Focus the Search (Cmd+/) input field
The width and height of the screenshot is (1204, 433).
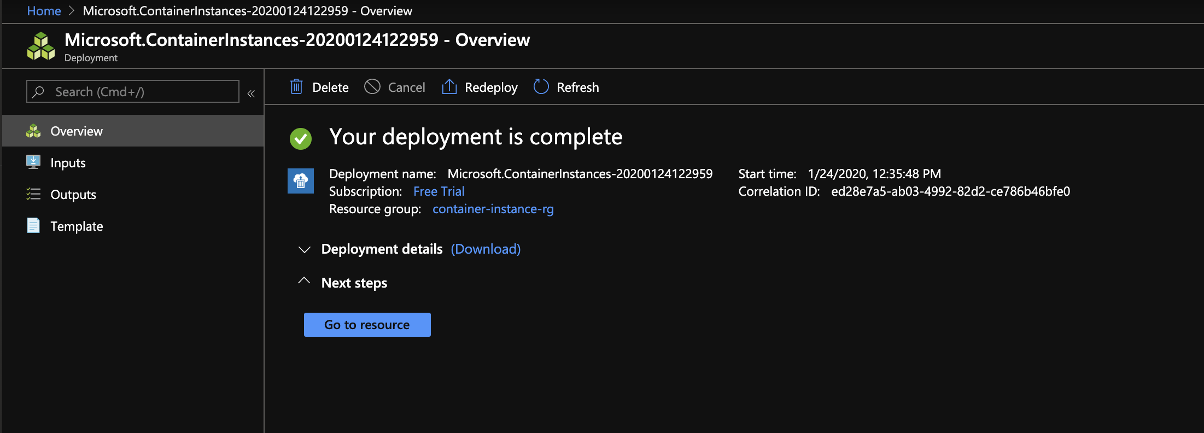(x=133, y=91)
